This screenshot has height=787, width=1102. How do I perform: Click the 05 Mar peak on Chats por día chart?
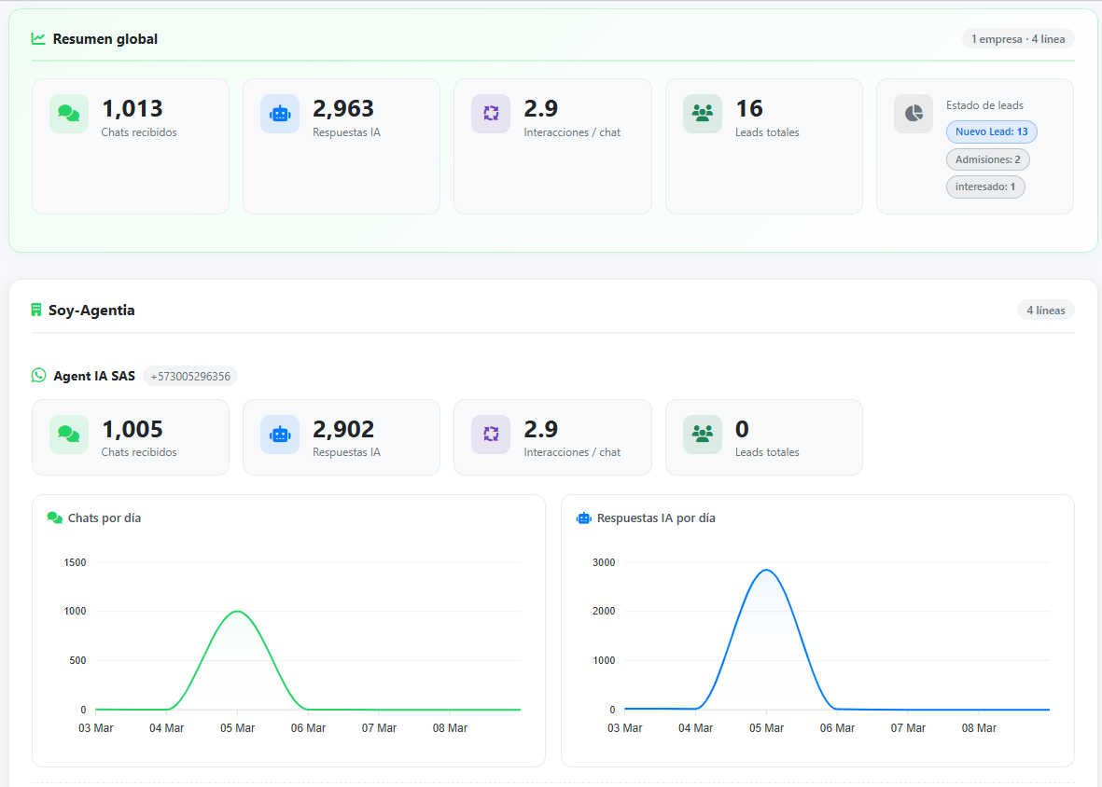point(238,612)
